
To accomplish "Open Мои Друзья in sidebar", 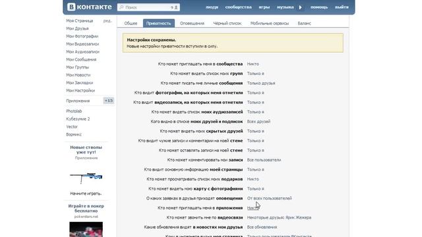I will (77, 28).
